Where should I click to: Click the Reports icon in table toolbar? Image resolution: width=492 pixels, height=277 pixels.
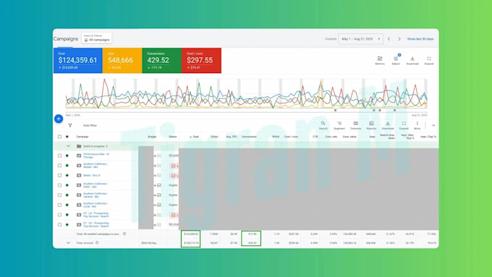click(371, 124)
